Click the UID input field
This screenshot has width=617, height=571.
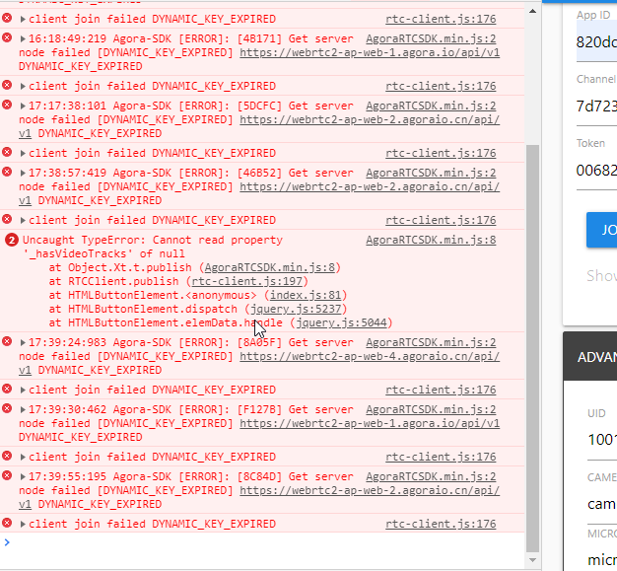602,440
